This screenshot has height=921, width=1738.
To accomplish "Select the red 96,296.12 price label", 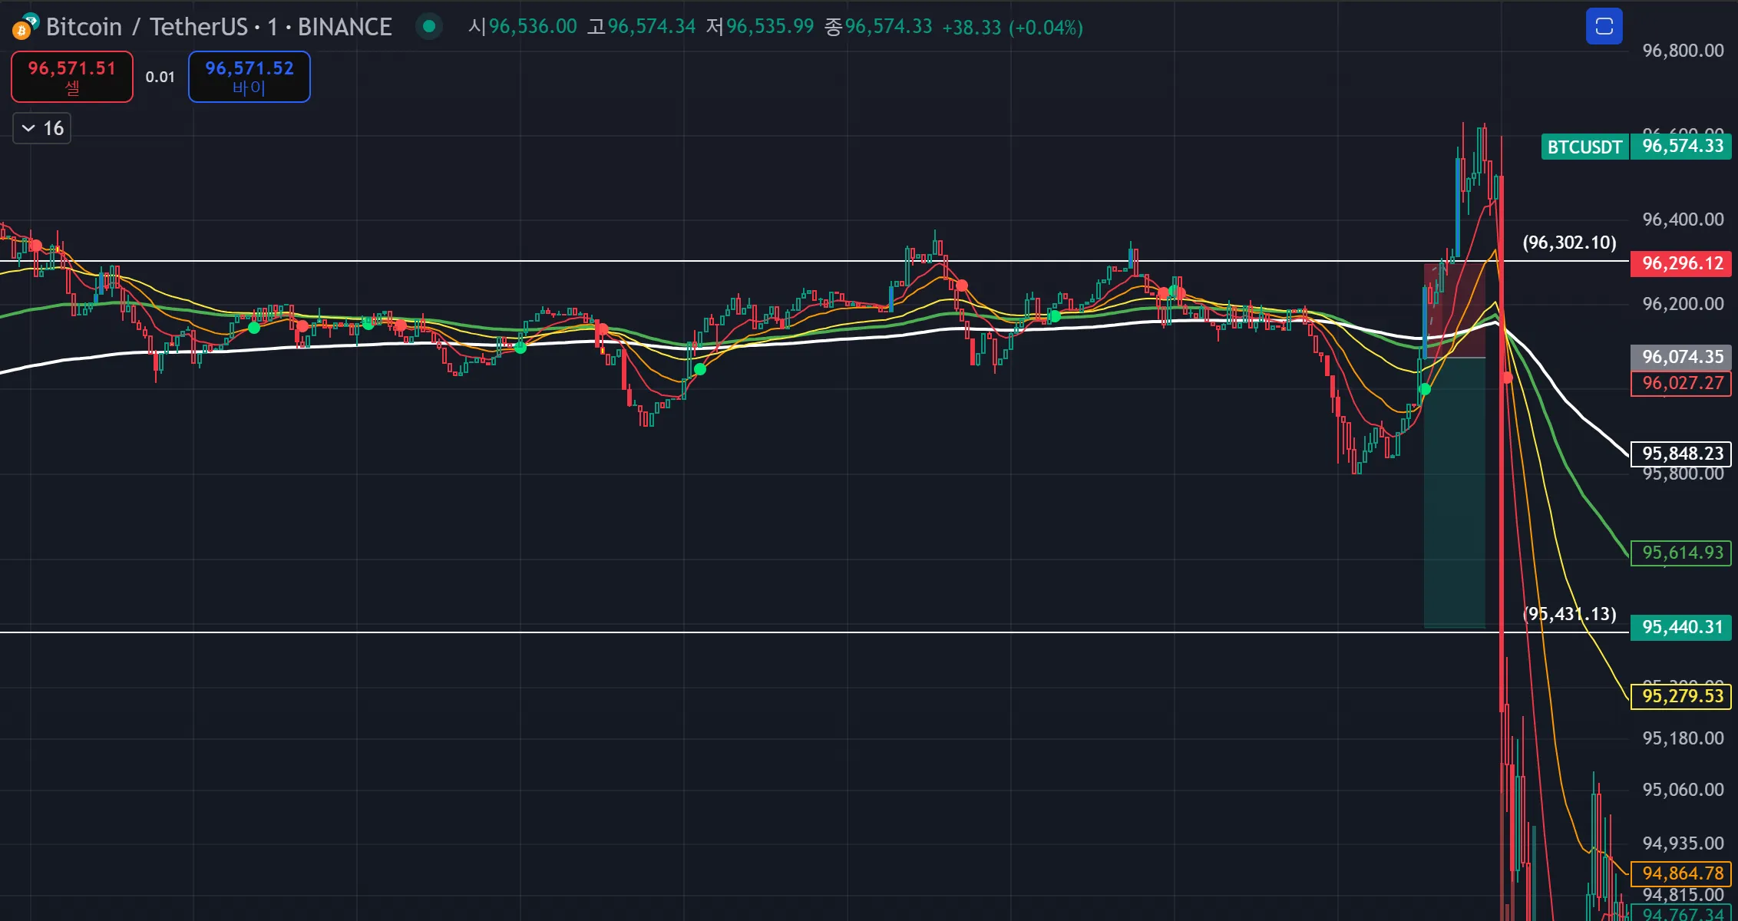I will (1682, 263).
